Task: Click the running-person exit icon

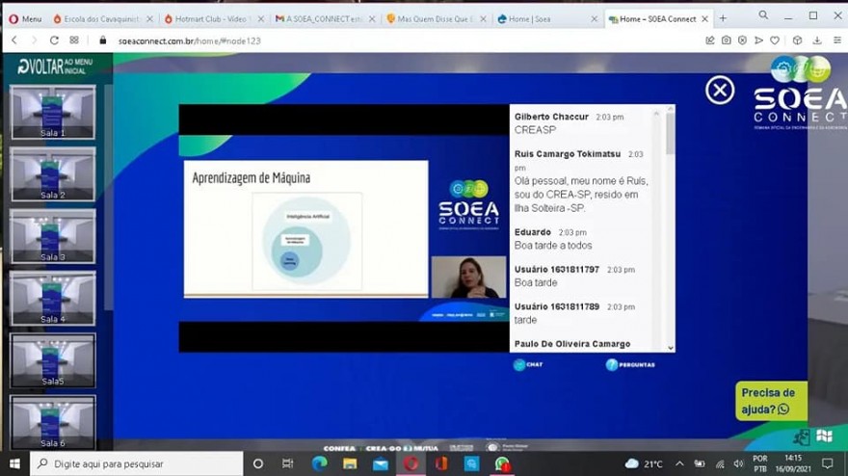Action: [802, 436]
